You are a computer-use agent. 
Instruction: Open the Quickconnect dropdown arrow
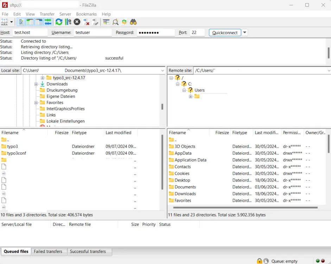pos(244,32)
